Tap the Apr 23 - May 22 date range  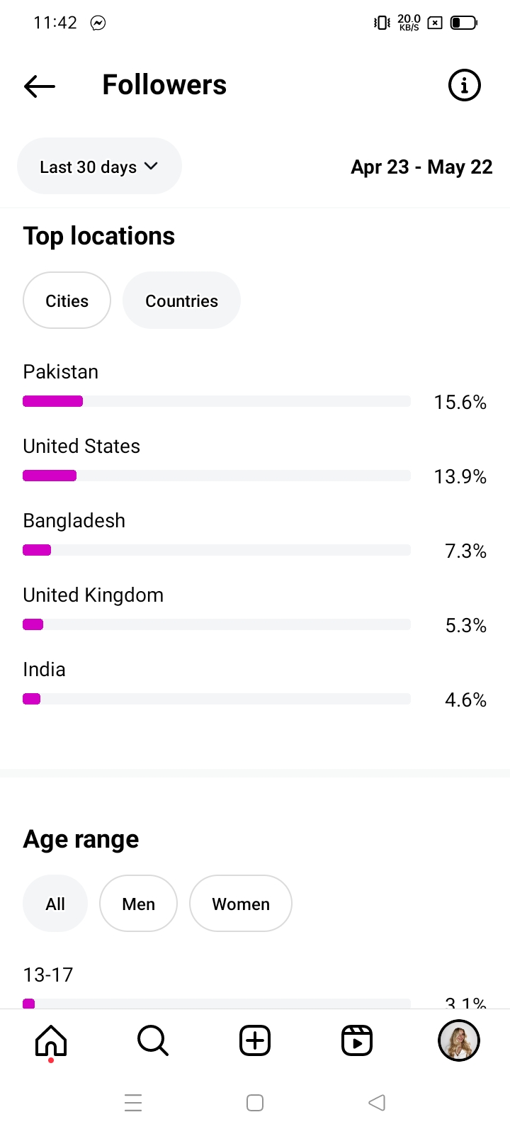[421, 167]
